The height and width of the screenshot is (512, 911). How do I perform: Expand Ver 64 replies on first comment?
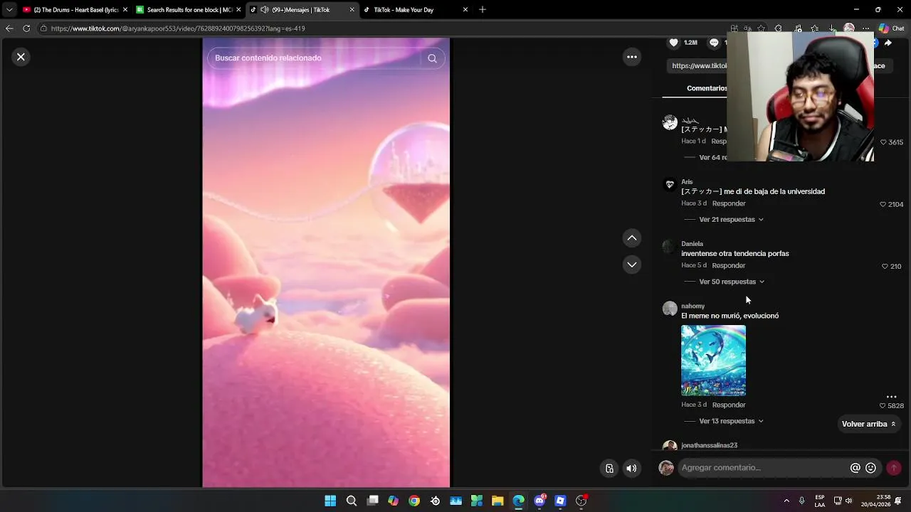[712, 157]
